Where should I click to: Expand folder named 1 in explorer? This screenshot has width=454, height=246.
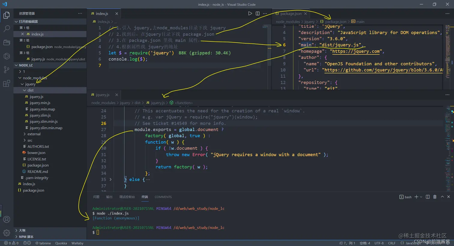coord(50,71)
